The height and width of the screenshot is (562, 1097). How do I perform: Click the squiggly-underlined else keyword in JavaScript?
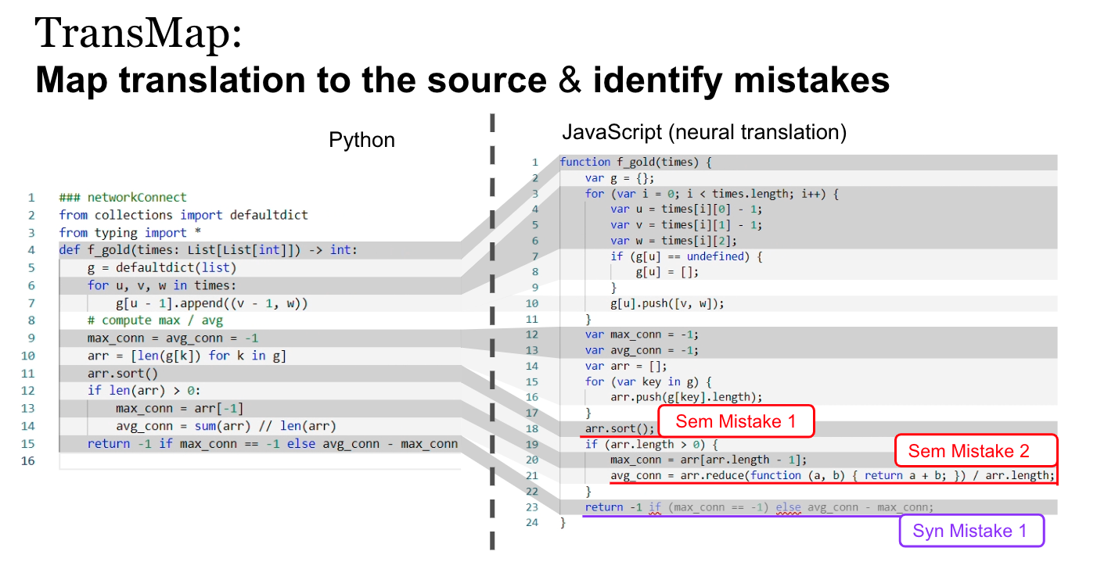click(x=788, y=507)
